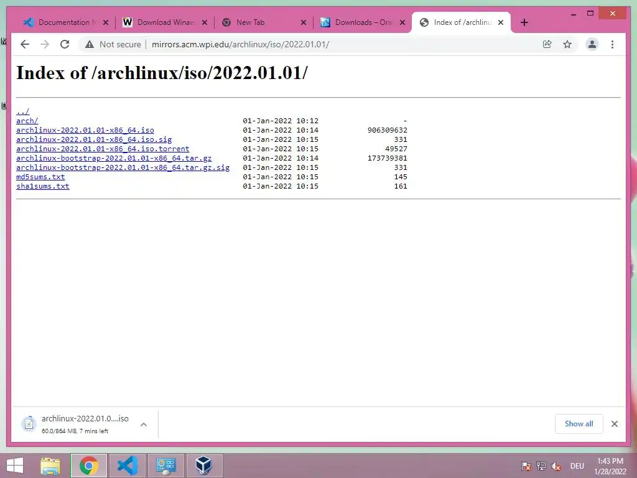The height and width of the screenshot is (478, 637).
Task: Click the Chrome taskbar icon
Action: coord(88,466)
